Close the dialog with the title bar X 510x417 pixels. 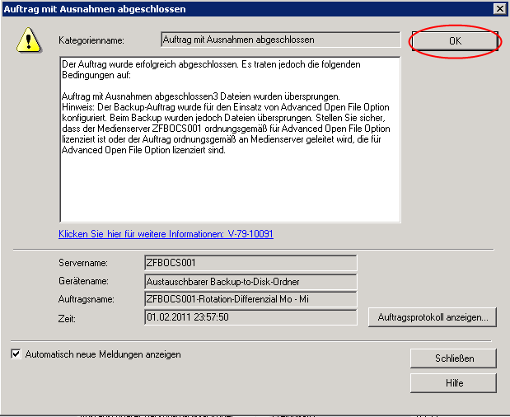click(498, 8)
